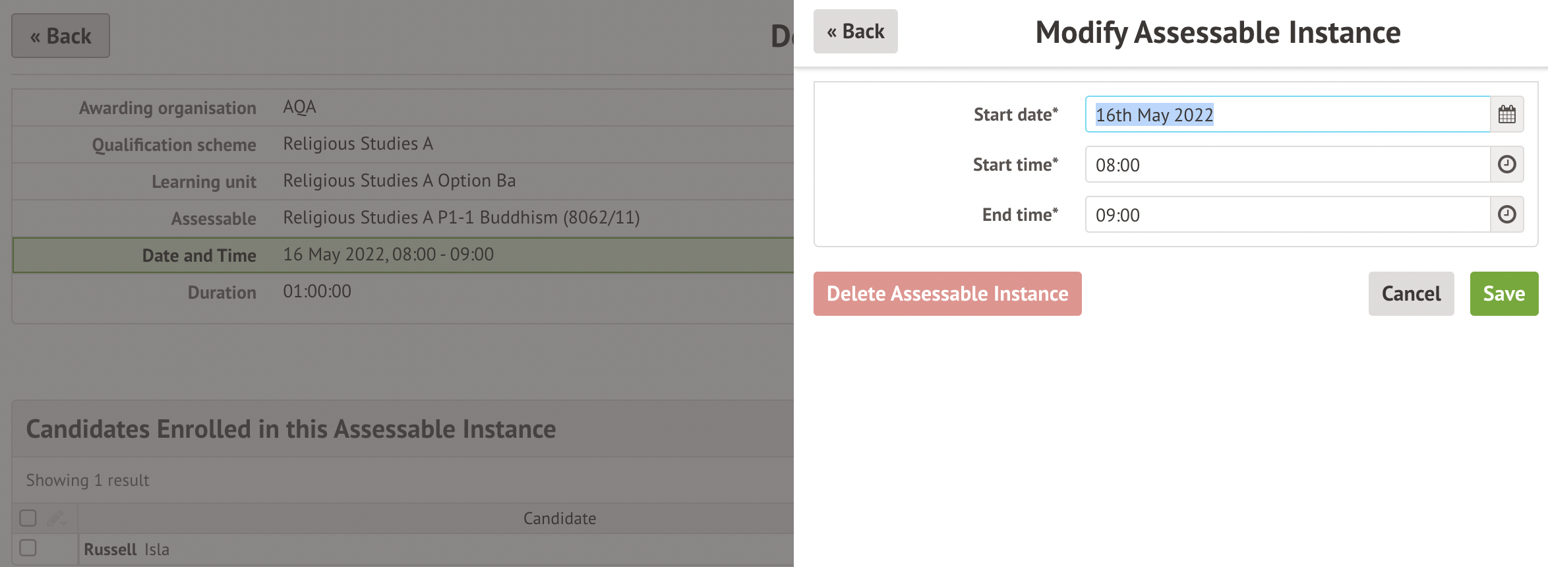Click inside the Start date input field
The image size is (1548, 567).
pyautogui.click(x=1286, y=113)
